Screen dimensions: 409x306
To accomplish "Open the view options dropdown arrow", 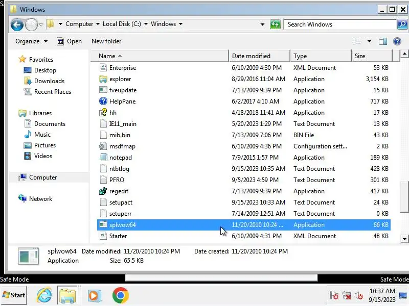I will 369,41.
